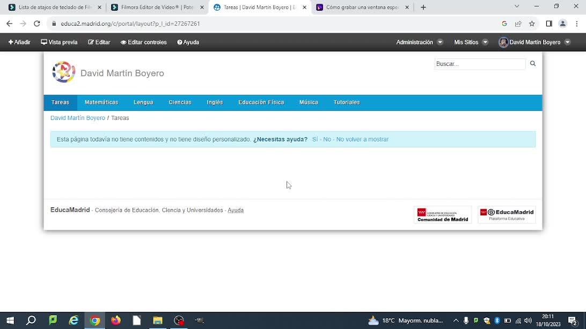
Task: Close the Filmora Editor de Vídeo tab
Action: [202, 7]
